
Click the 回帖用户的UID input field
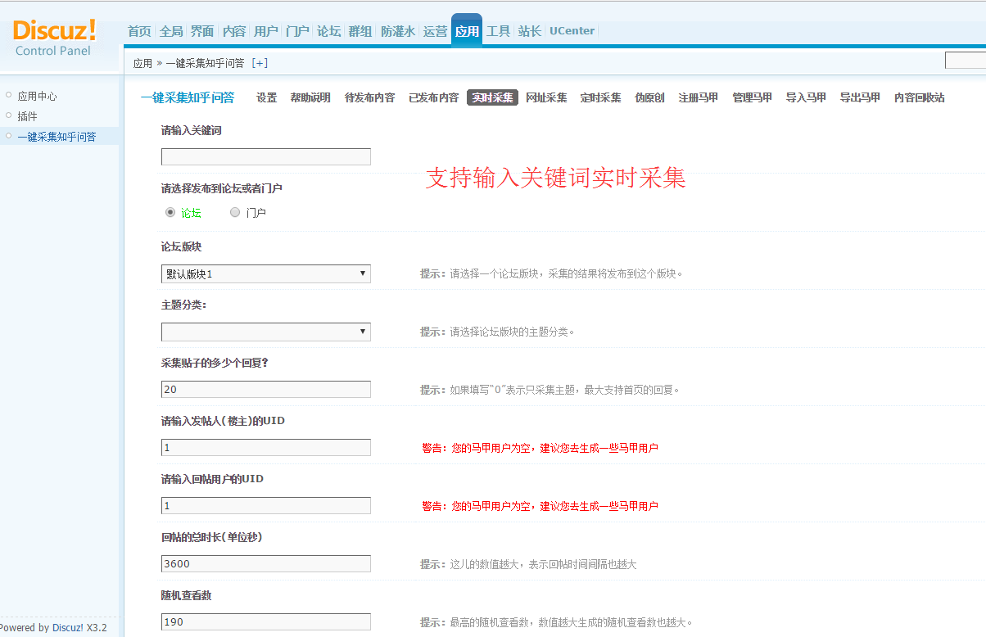click(x=266, y=505)
